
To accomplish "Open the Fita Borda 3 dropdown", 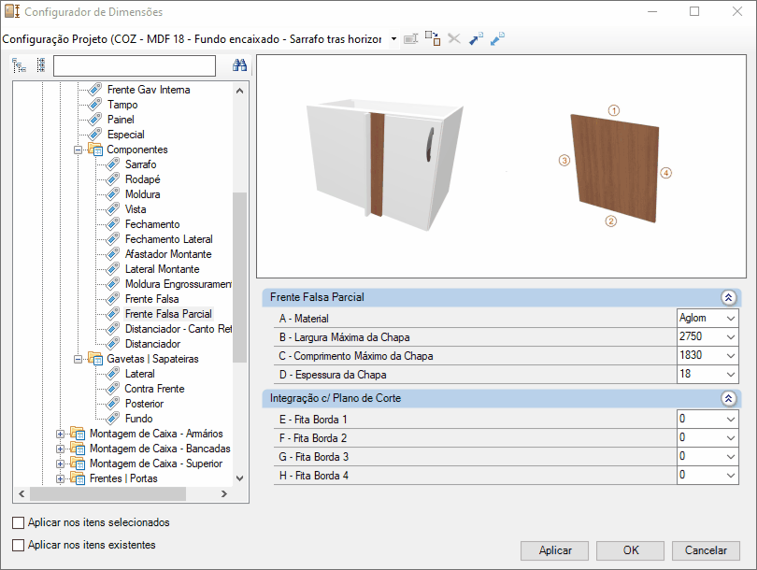I will [x=731, y=457].
